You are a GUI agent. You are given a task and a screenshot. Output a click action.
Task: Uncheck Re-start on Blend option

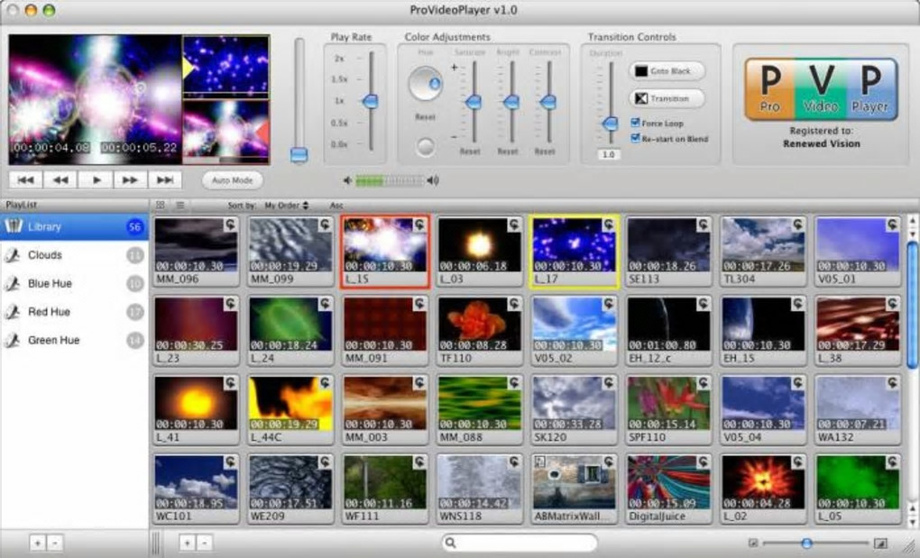(635, 139)
